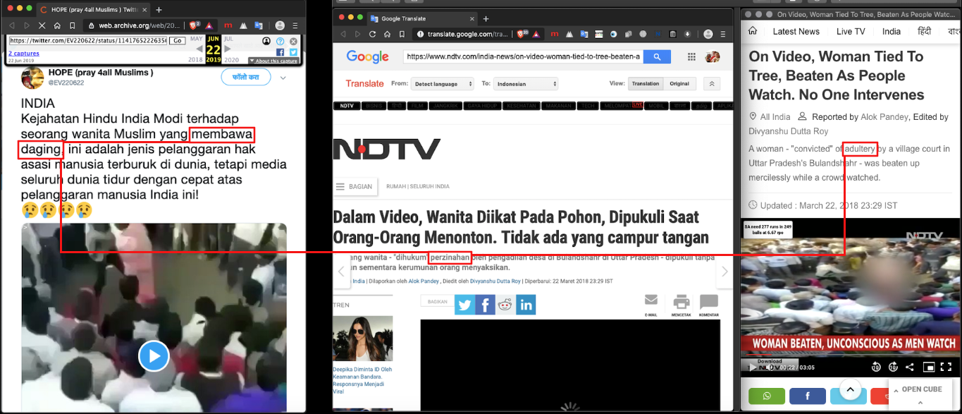
Task: Click the Reddit share icon
Action: tap(505, 305)
